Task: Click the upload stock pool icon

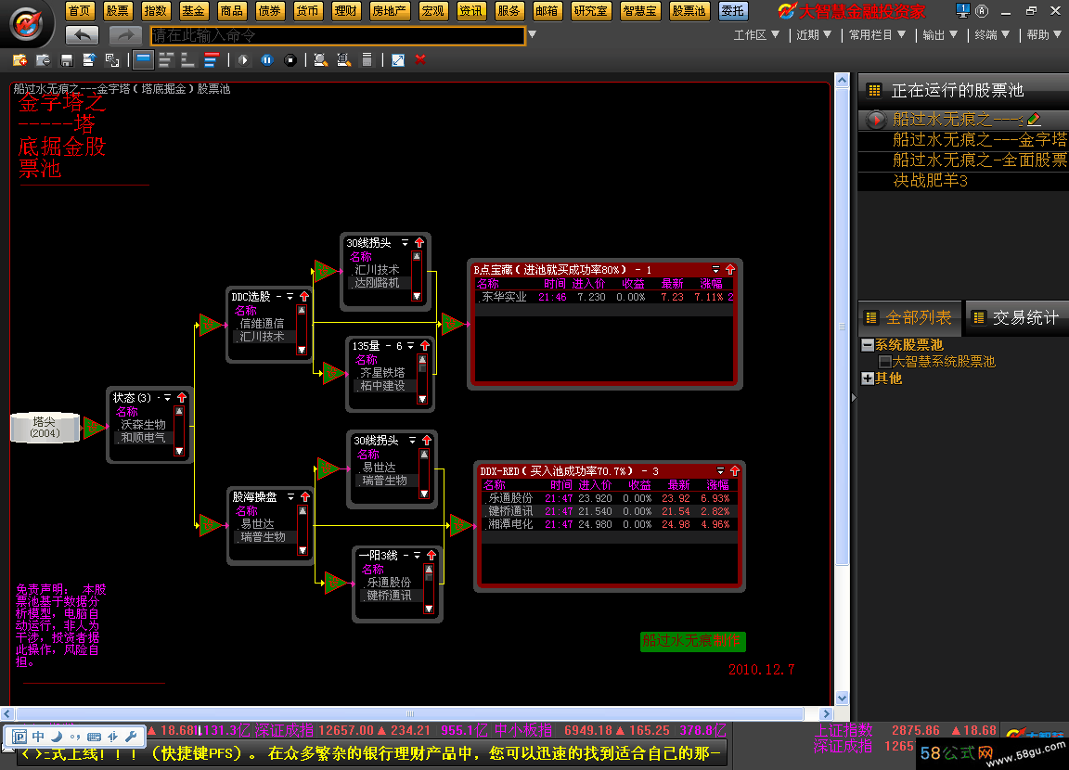Action: [x=89, y=60]
